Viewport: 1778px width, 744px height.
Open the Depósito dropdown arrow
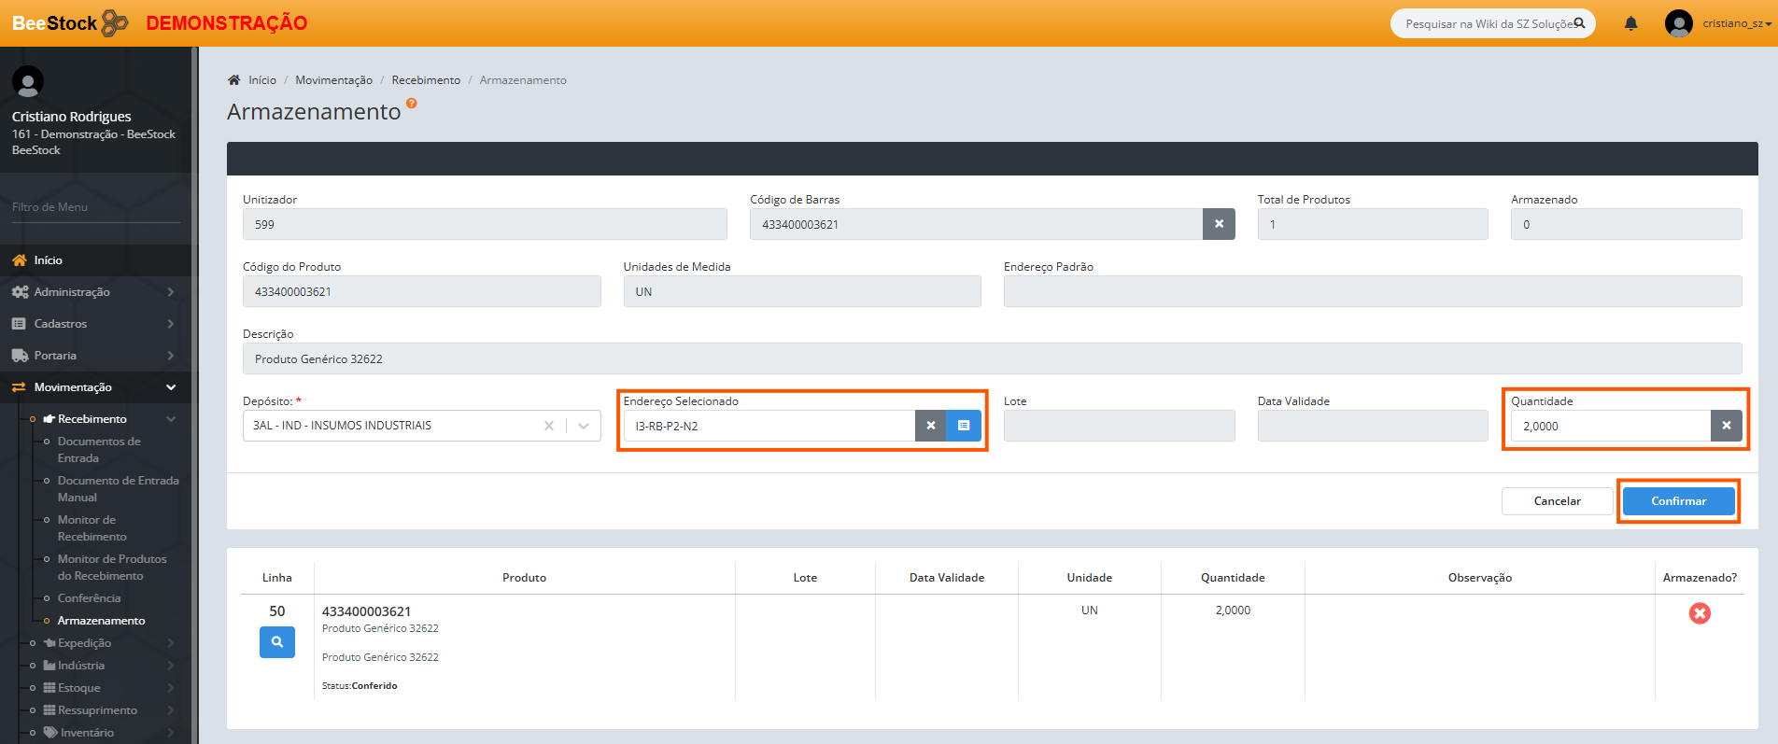click(x=584, y=426)
